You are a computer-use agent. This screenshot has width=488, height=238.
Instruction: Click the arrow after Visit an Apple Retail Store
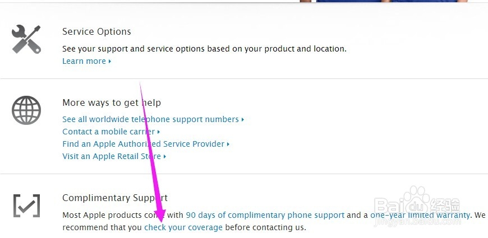click(x=165, y=157)
